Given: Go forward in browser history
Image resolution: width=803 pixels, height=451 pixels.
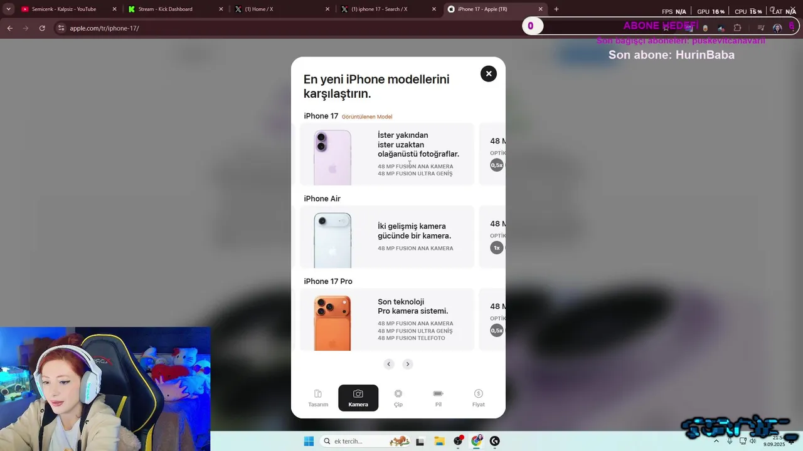Looking at the screenshot, I should coord(26,28).
